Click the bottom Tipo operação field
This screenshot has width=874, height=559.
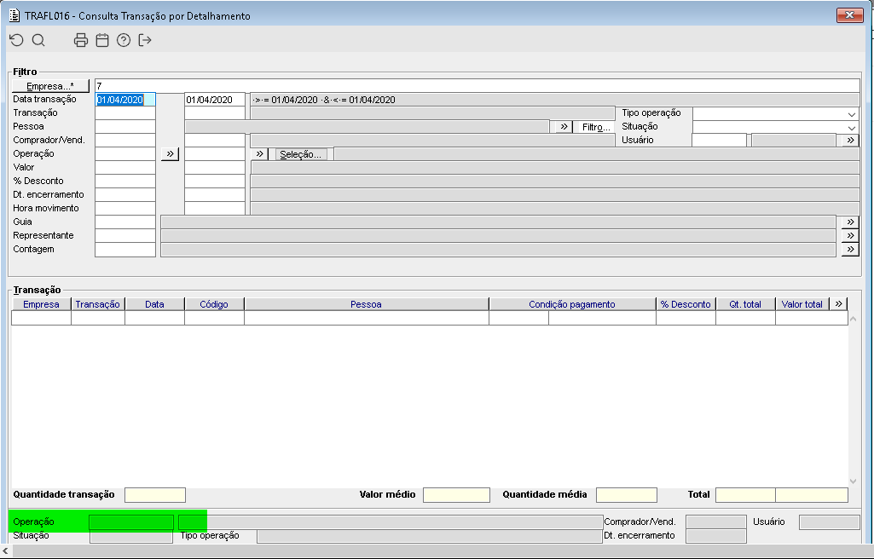429,536
